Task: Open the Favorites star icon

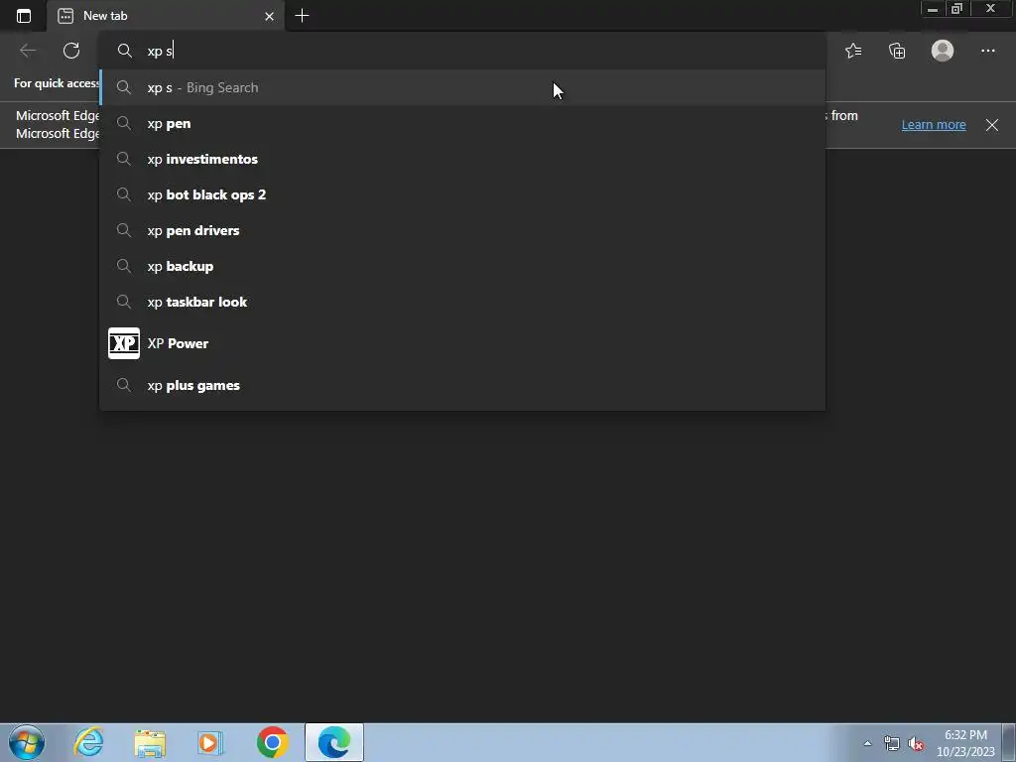Action: click(x=853, y=51)
